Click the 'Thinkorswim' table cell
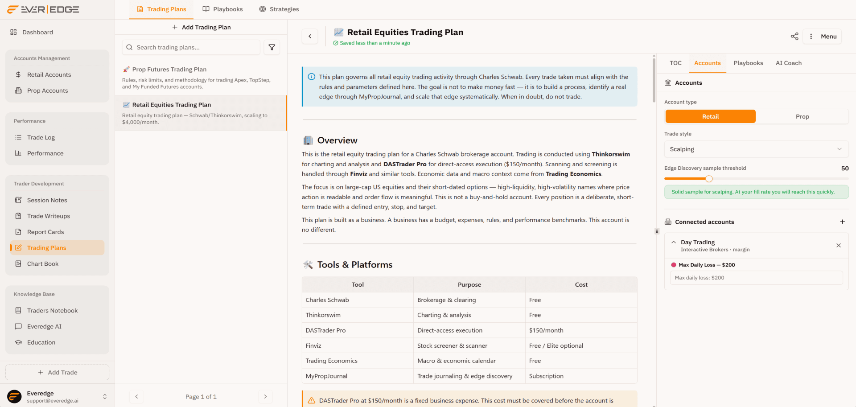Image resolution: width=856 pixels, height=407 pixels. click(358, 315)
